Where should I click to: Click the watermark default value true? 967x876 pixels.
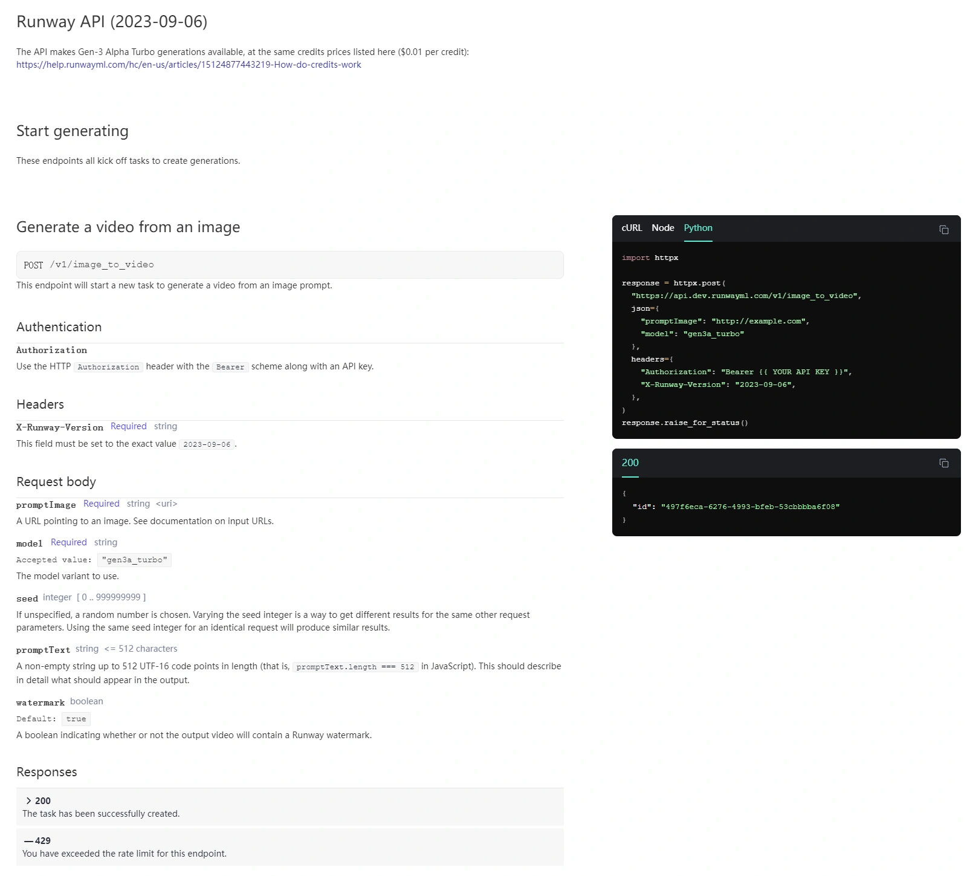(76, 719)
